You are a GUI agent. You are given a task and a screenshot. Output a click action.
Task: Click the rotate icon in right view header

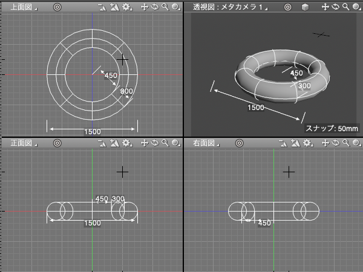[336, 143]
